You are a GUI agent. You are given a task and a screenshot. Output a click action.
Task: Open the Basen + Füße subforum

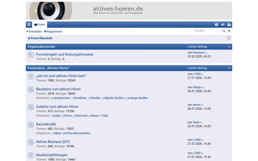(x=99, y=116)
